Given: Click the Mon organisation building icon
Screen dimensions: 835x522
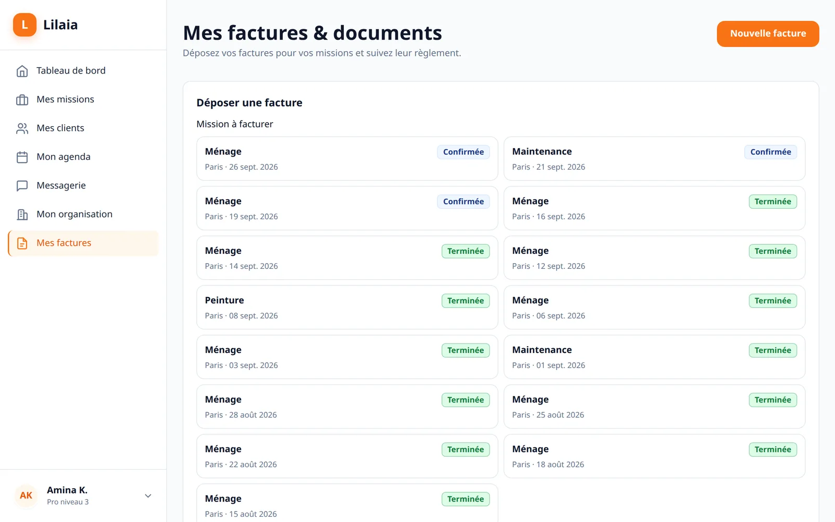Looking at the screenshot, I should click(x=22, y=215).
